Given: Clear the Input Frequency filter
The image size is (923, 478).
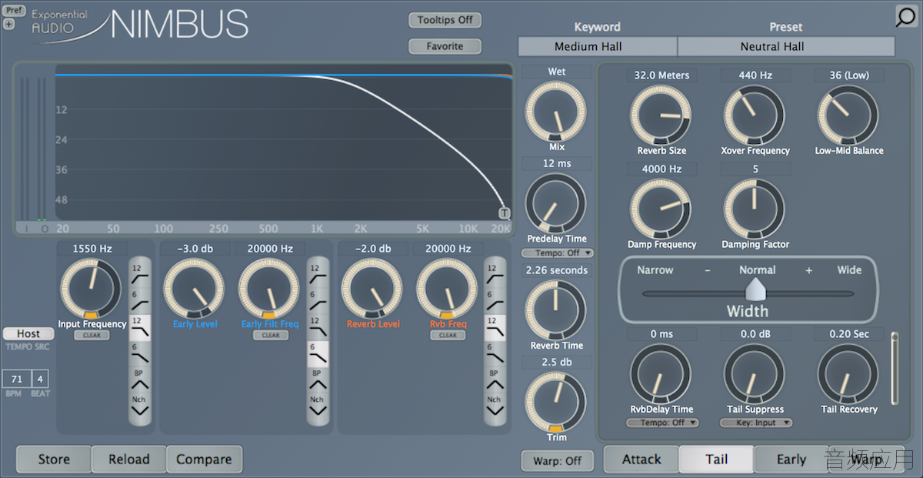Looking at the screenshot, I should click(x=92, y=336).
